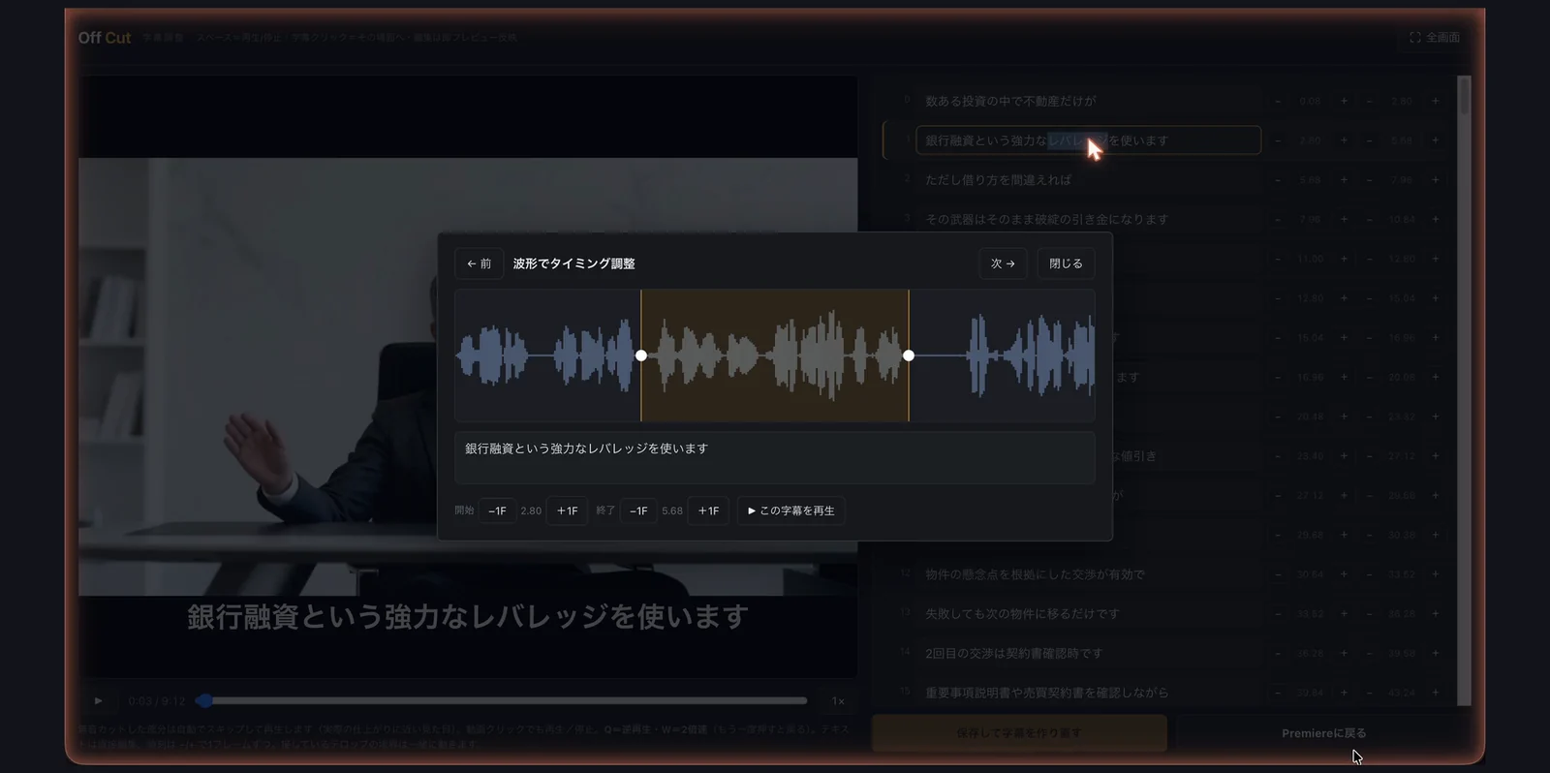1550x773 pixels.
Task: Click Premiereに戻る button
Action: 1323,733
